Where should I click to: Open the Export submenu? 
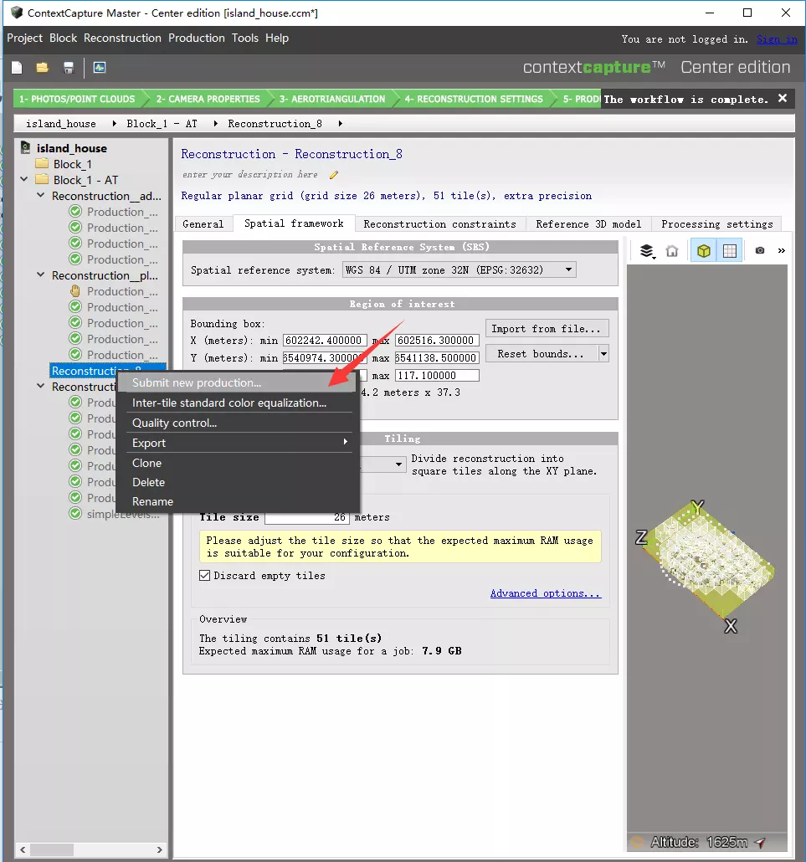[237, 443]
